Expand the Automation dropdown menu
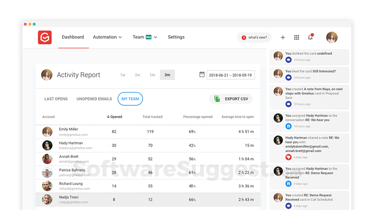Viewport: 374px width, 210px height. point(107,37)
